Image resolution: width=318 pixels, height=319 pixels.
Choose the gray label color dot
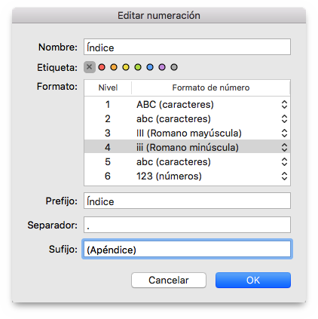pyautogui.click(x=174, y=67)
